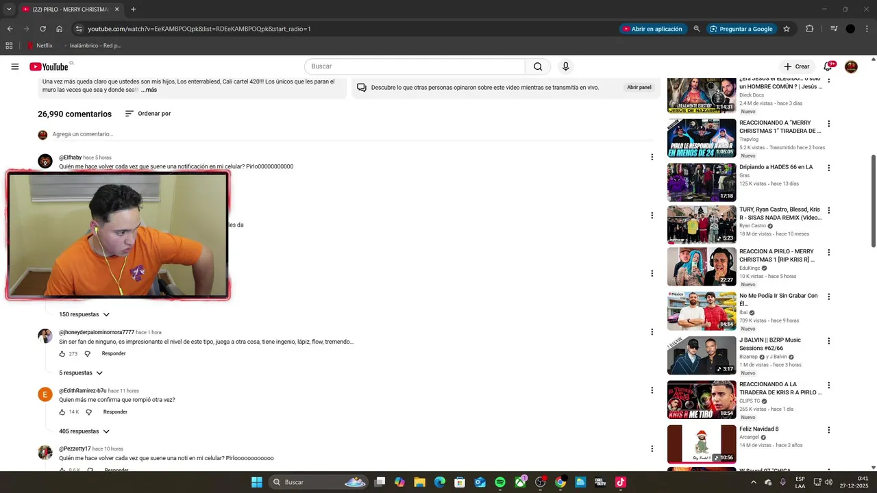
Task: Start voice search with the microphone icon
Action: click(x=565, y=66)
